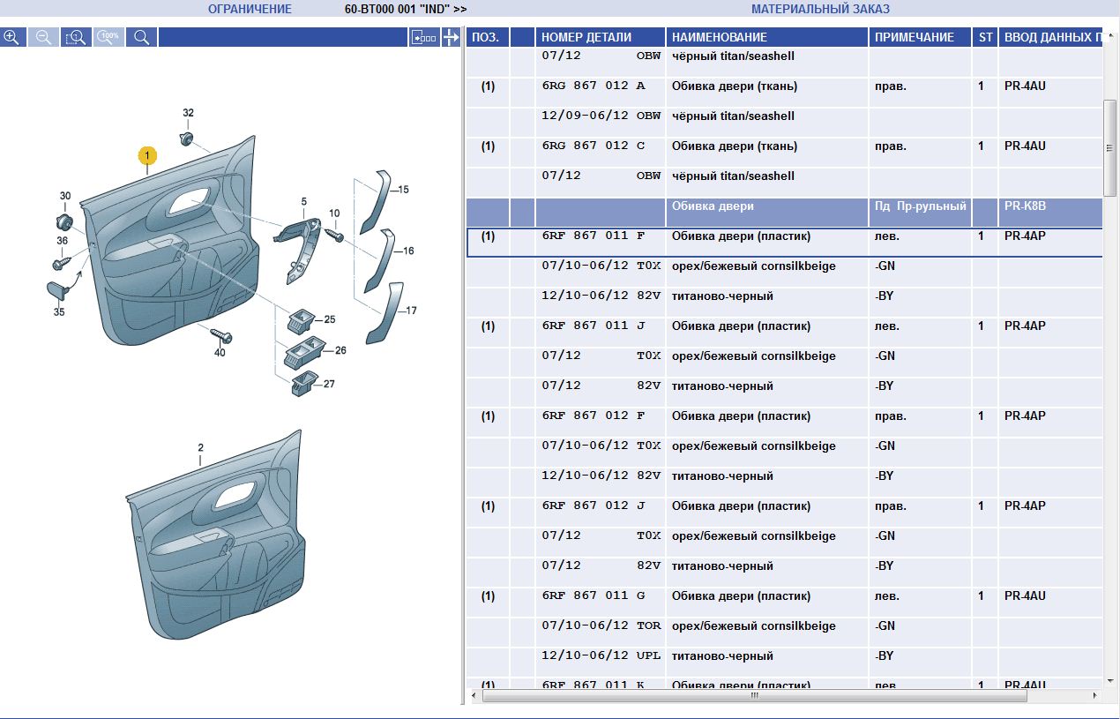Reset diagram zoom to 100%
This screenshot has height=719, width=1120.
click(108, 37)
